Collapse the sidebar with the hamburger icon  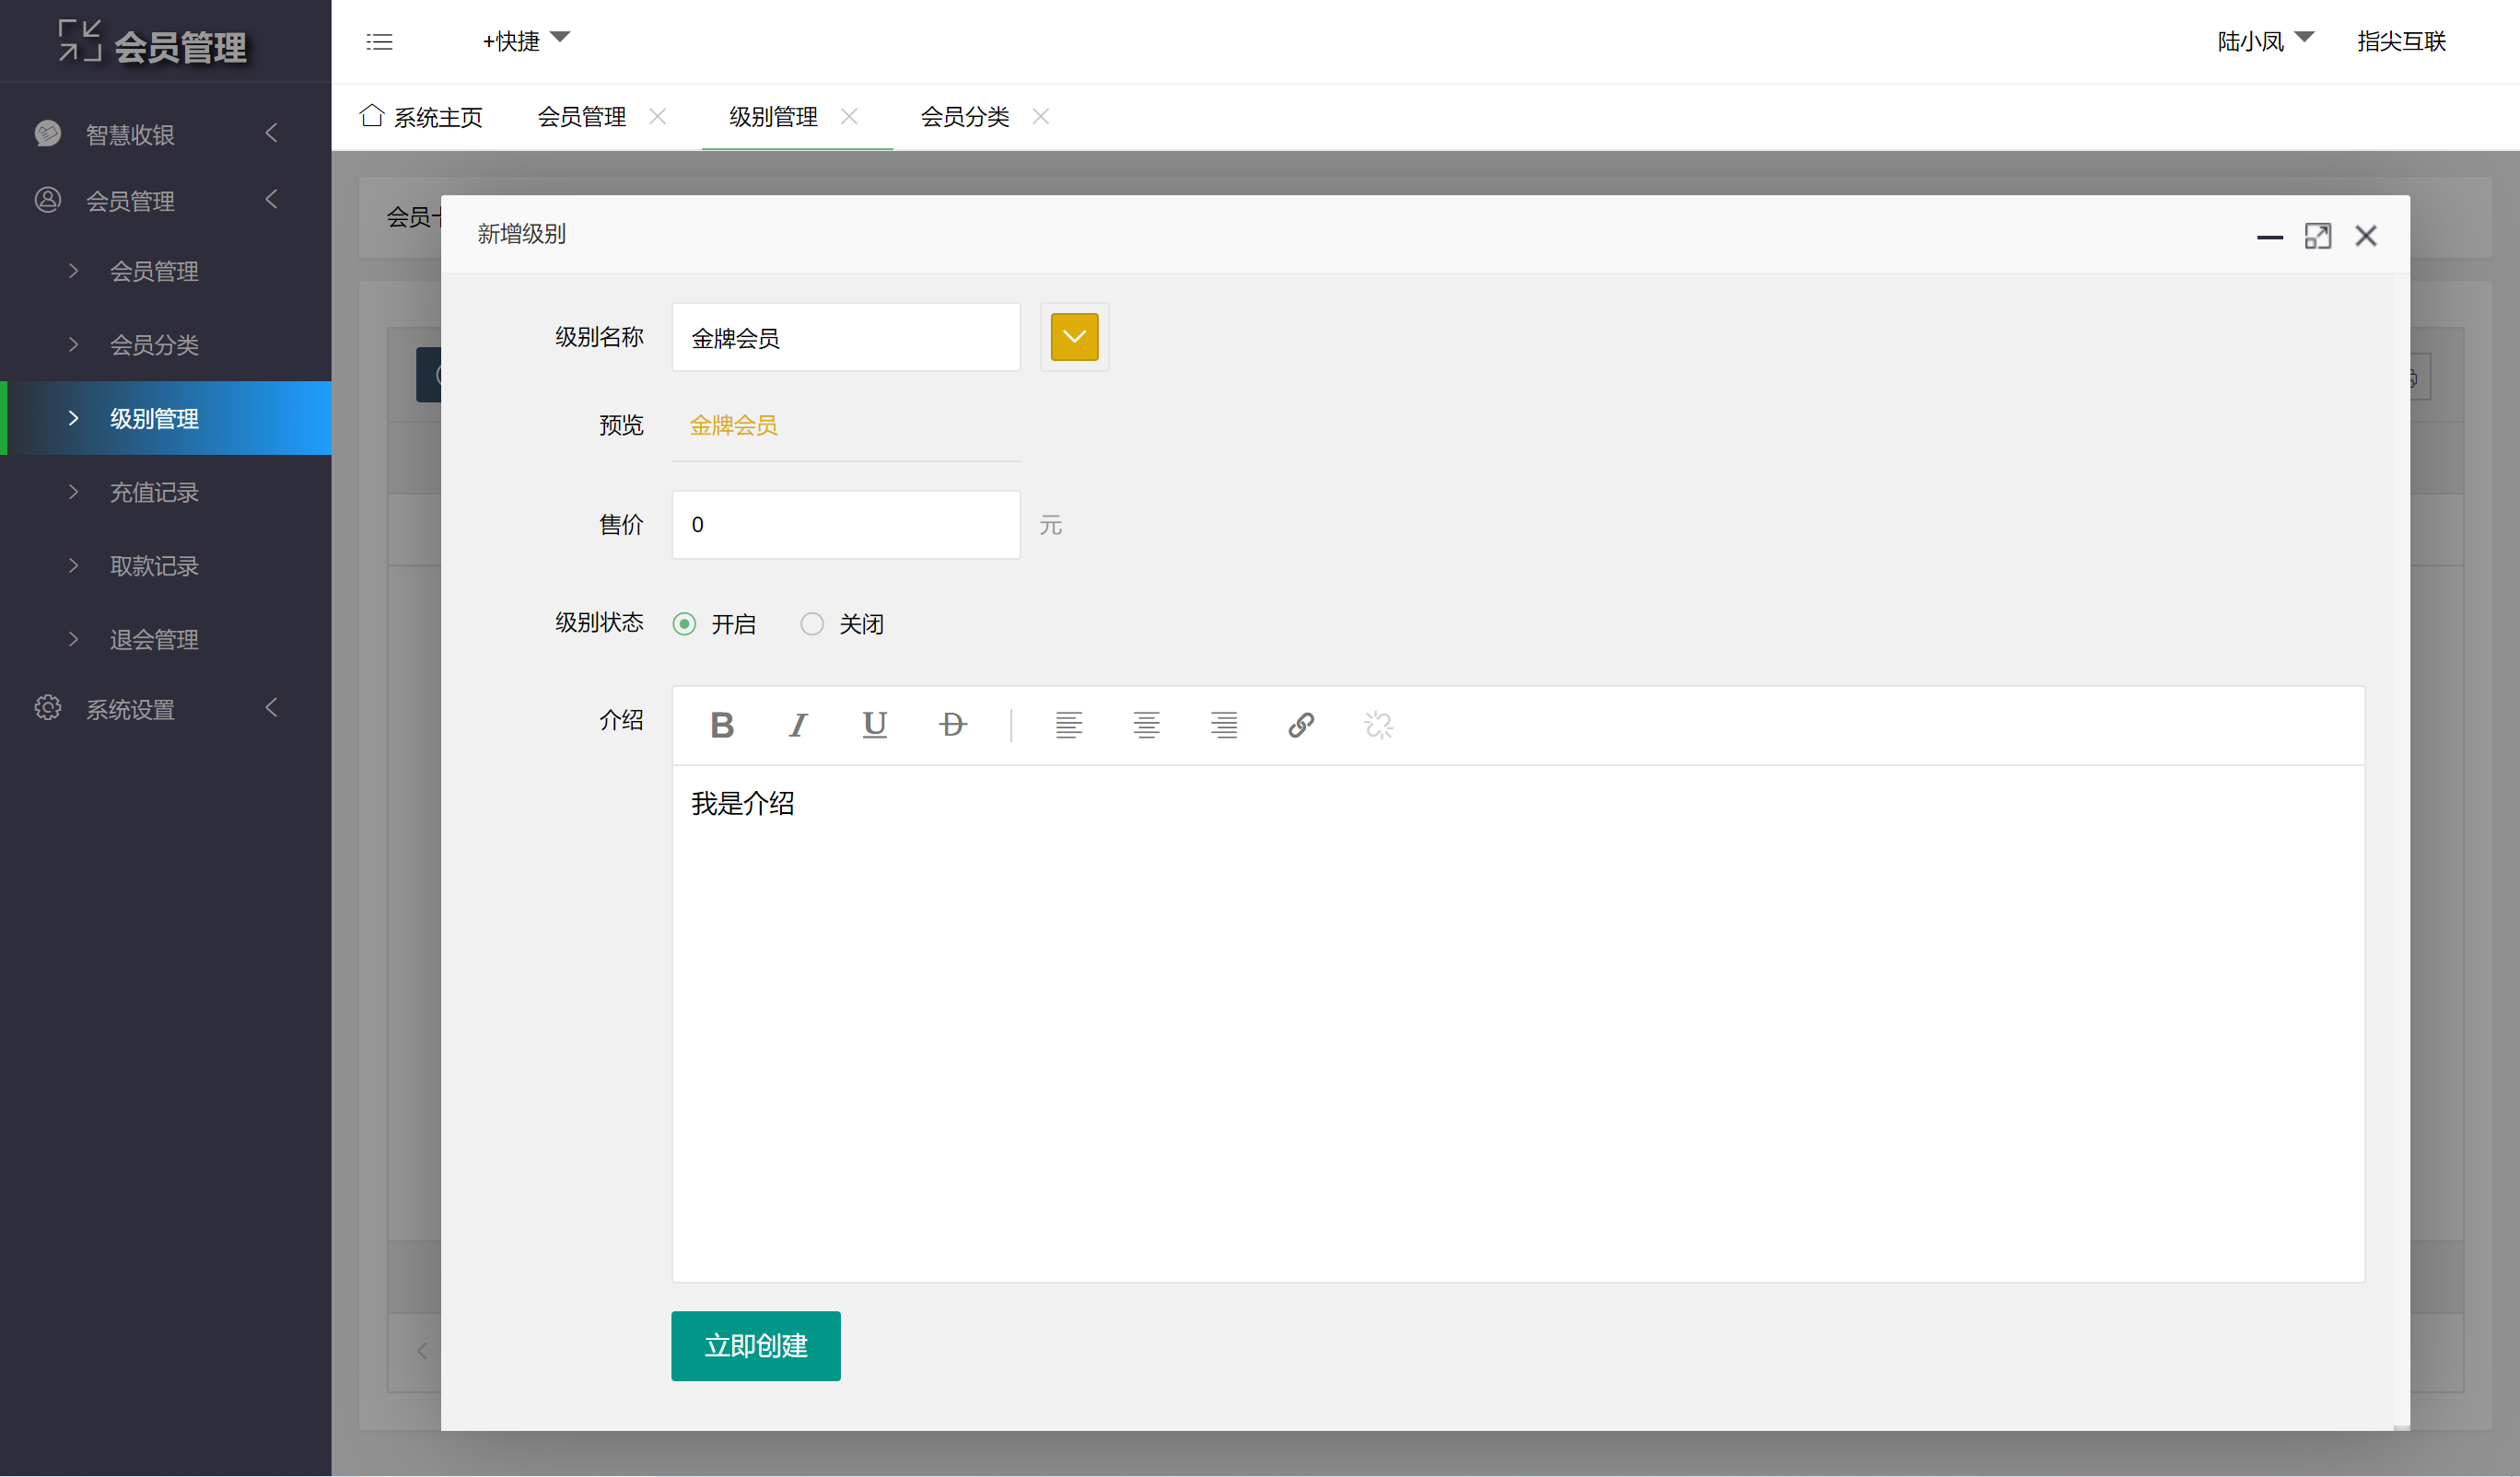click(x=379, y=42)
